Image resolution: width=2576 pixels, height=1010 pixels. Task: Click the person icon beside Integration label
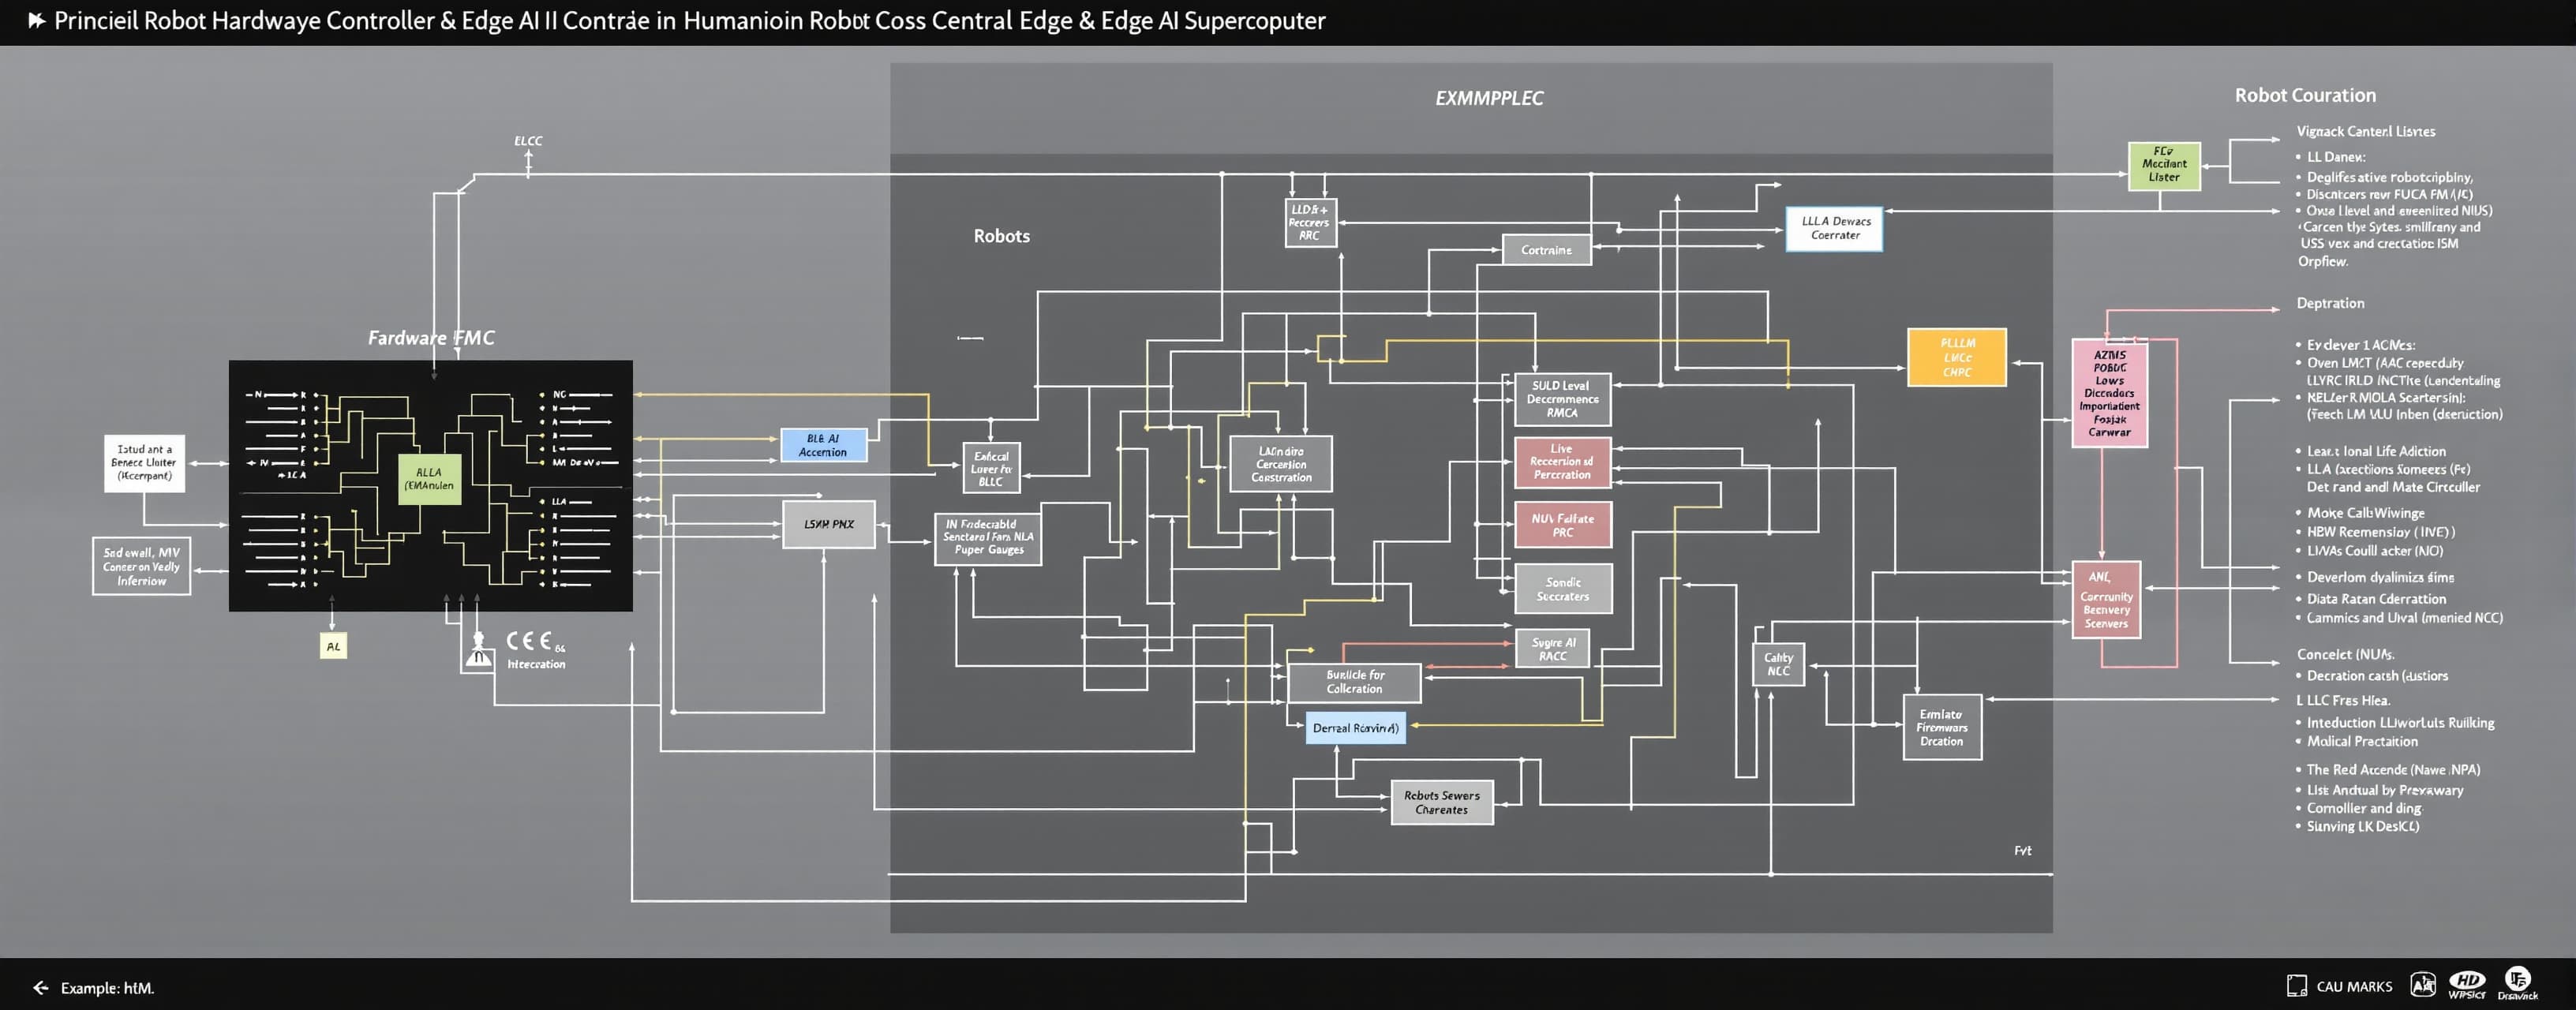click(x=479, y=651)
